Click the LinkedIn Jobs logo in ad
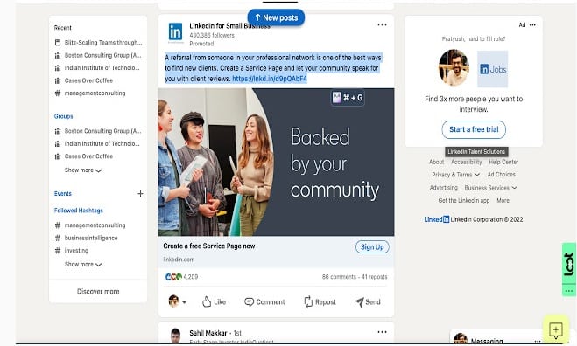 tap(492, 69)
